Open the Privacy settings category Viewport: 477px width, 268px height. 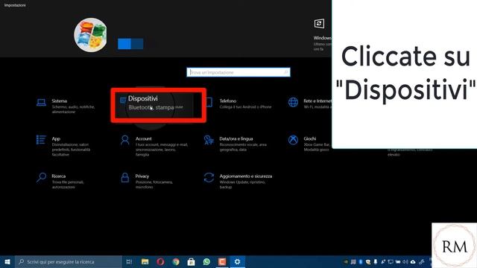click(x=147, y=182)
